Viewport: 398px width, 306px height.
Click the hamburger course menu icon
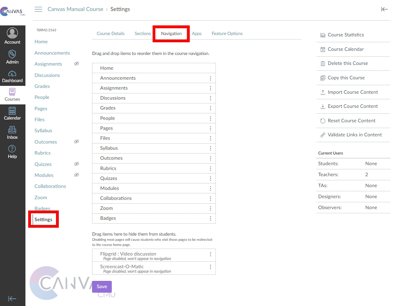38,9
